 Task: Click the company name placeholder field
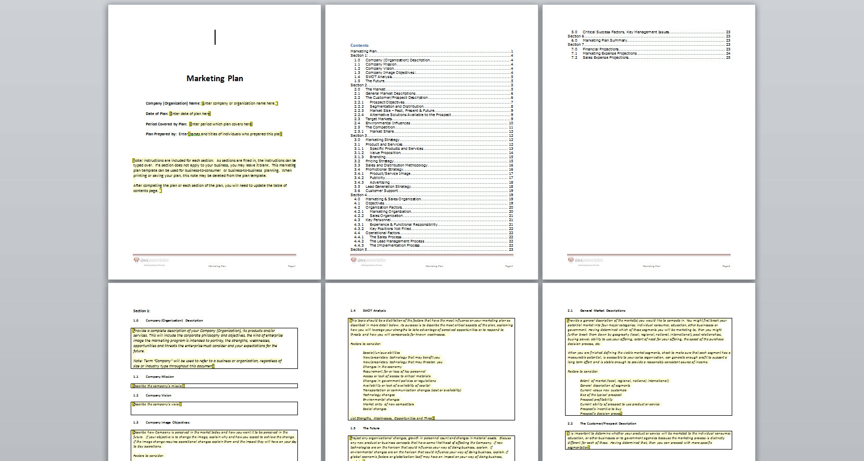pyautogui.click(x=240, y=104)
